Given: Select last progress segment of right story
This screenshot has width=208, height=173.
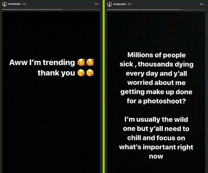Looking at the screenshot, I should 197,10.
